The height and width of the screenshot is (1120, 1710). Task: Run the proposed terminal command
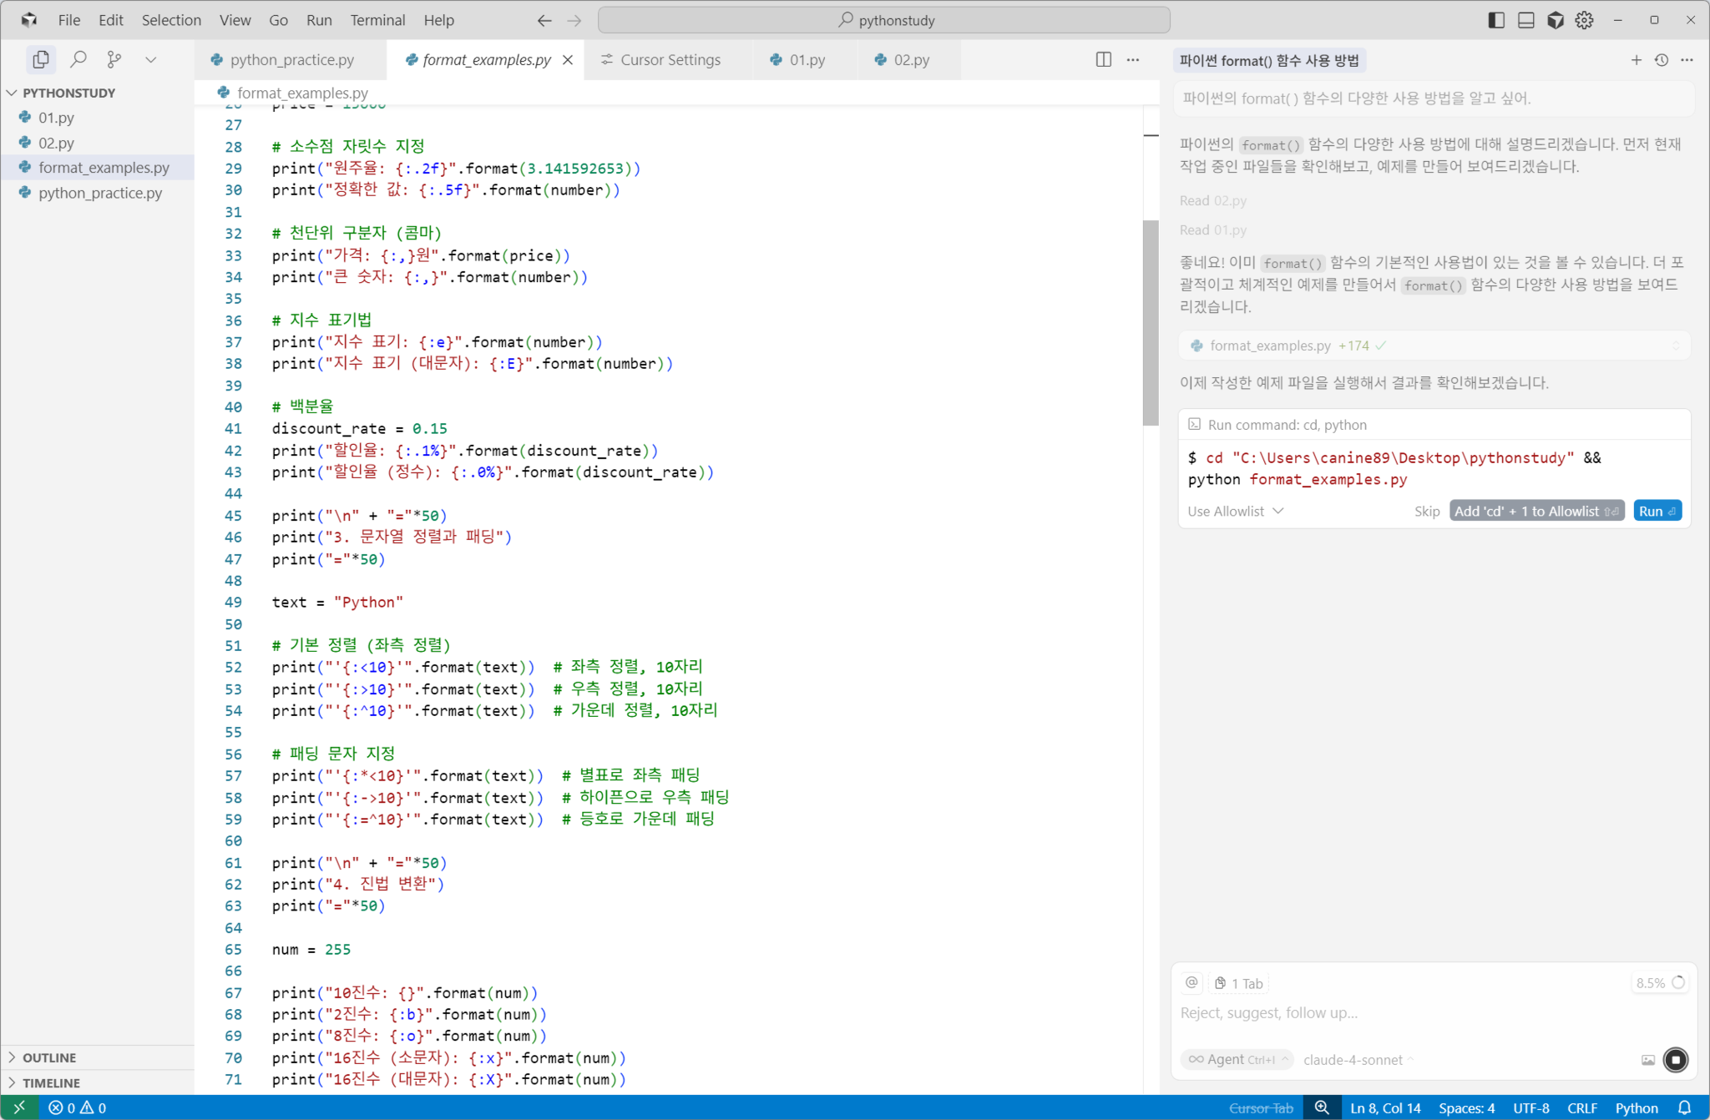[1657, 511]
